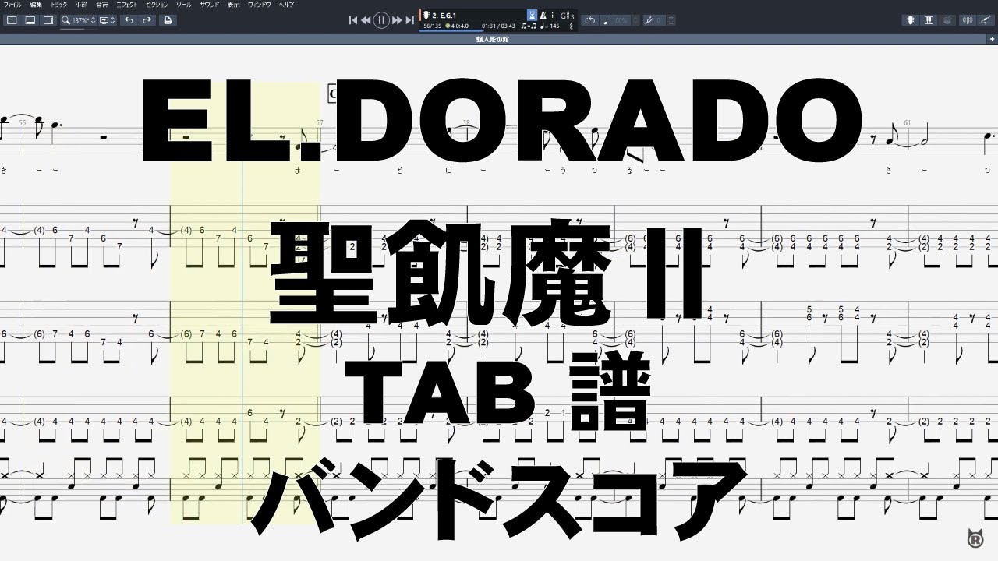Open the 187% zoom level dropdown
Image resolution: width=998 pixels, height=561 pixels.
[x=84, y=20]
